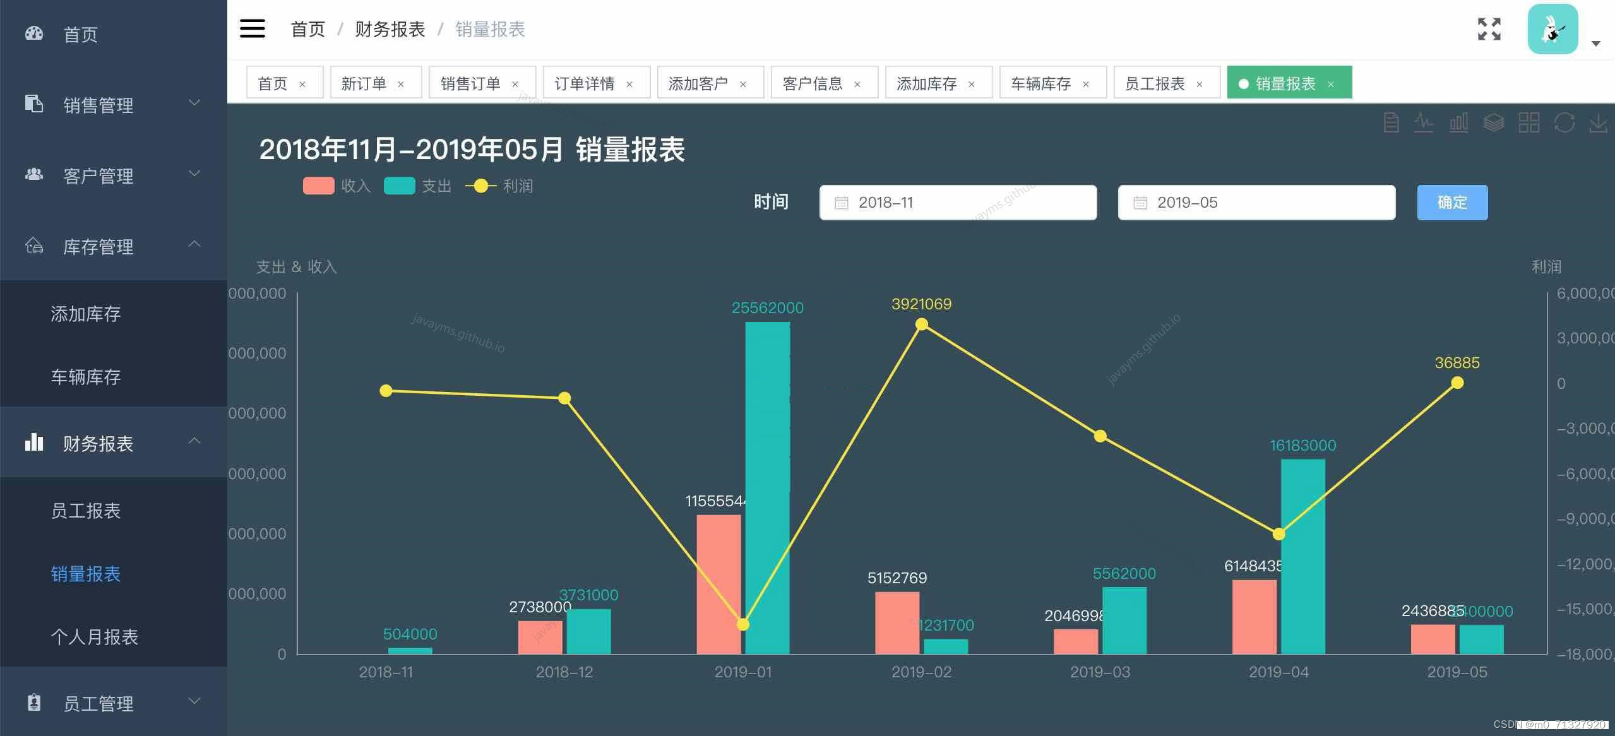Image resolution: width=1615 pixels, height=736 pixels.
Task: Collapse the 财务报表 menu chevron
Action: [x=195, y=441]
